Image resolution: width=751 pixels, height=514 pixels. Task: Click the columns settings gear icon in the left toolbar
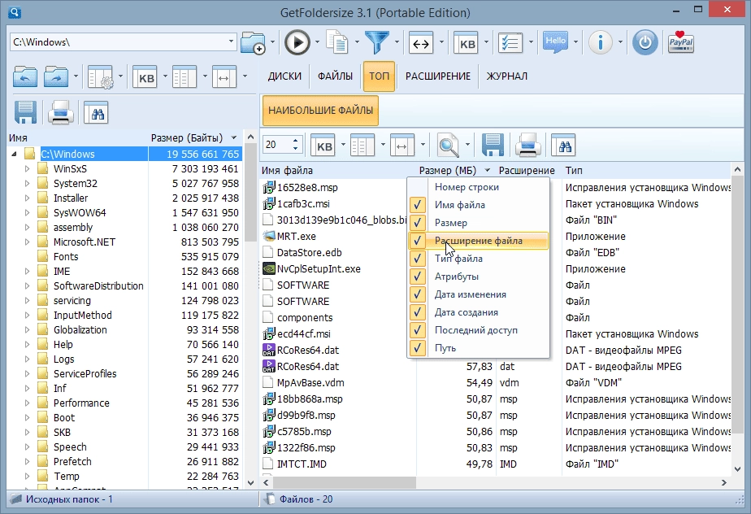(x=100, y=76)
